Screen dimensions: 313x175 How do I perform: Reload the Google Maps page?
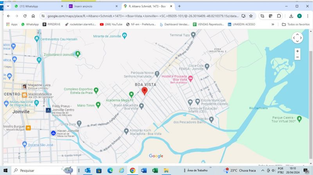coord(25,16)
